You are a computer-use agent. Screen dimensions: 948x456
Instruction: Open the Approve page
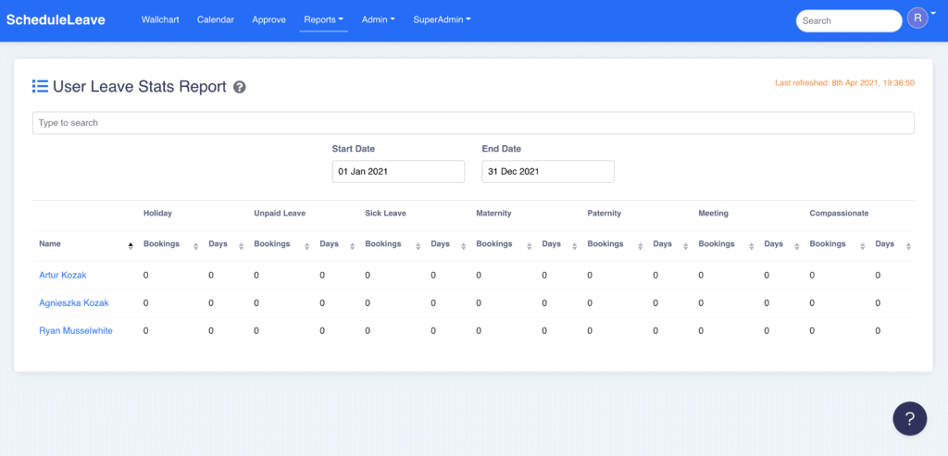pyautogui.click(x=269, y=19)
